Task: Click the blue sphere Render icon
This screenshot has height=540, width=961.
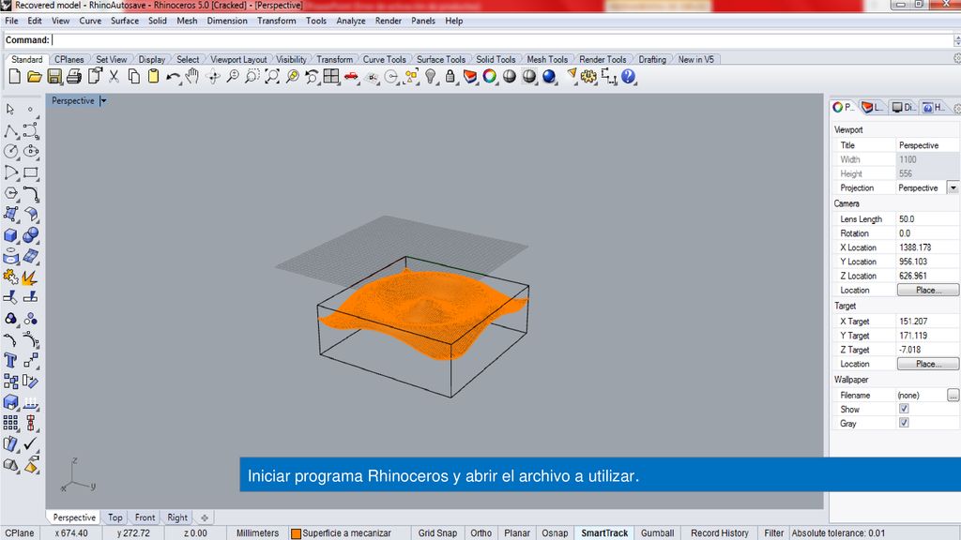Action: (x=549, y=77)
